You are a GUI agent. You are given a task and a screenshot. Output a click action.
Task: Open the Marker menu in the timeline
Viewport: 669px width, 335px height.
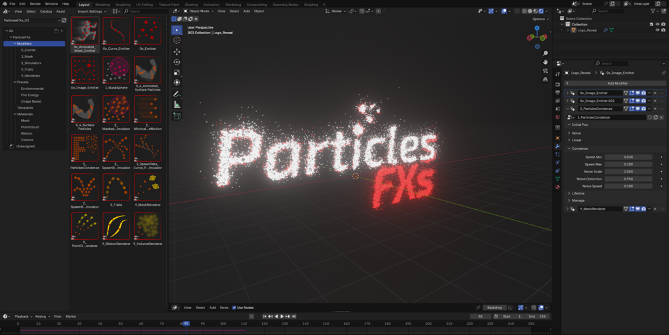click(71, 316)
